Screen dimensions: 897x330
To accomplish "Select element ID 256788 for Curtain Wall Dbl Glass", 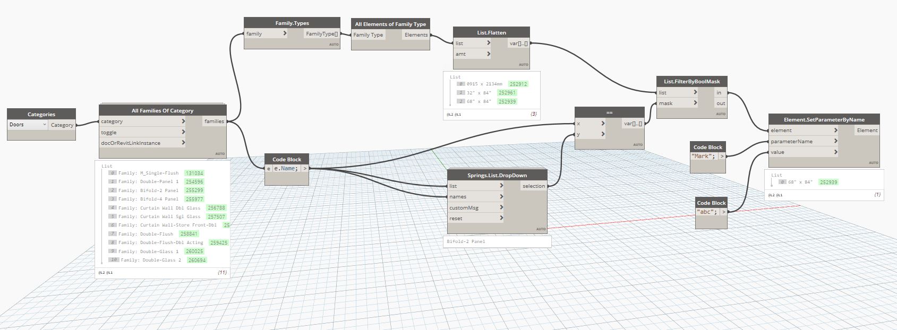I will (x=216, y=208).
